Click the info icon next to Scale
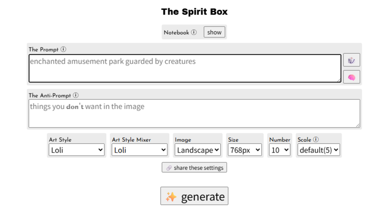Viewport: 391px width, 222px height. (316, 139)
